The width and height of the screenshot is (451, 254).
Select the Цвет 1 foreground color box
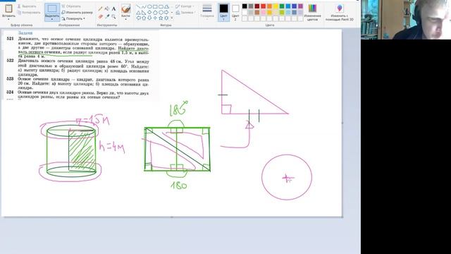[x=223, y=13]
